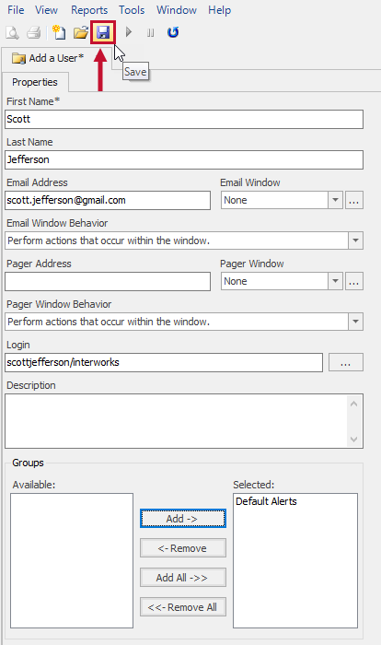Select the Properties tab
Viewport: 381px width, 645px height.
click(35, 82)
